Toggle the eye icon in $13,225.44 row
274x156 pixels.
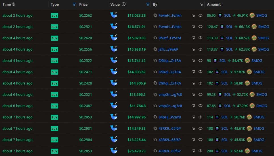tap(200, 140)
